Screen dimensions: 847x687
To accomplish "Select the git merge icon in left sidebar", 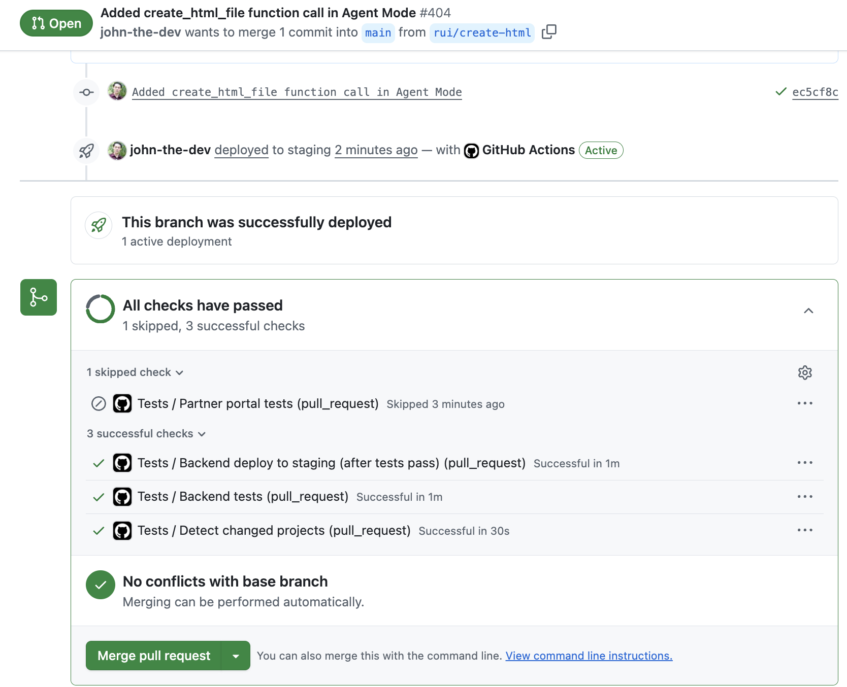I will [38, 297].
